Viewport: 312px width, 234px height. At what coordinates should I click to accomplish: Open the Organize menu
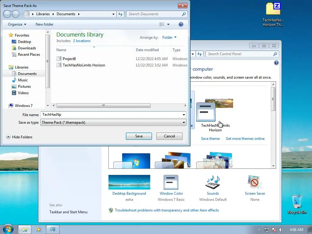point(17,24)
